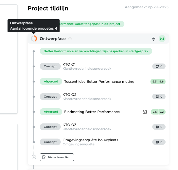
Task: Click the Ontwerpfase orange progress ring icon
Action: click(34, 39)
